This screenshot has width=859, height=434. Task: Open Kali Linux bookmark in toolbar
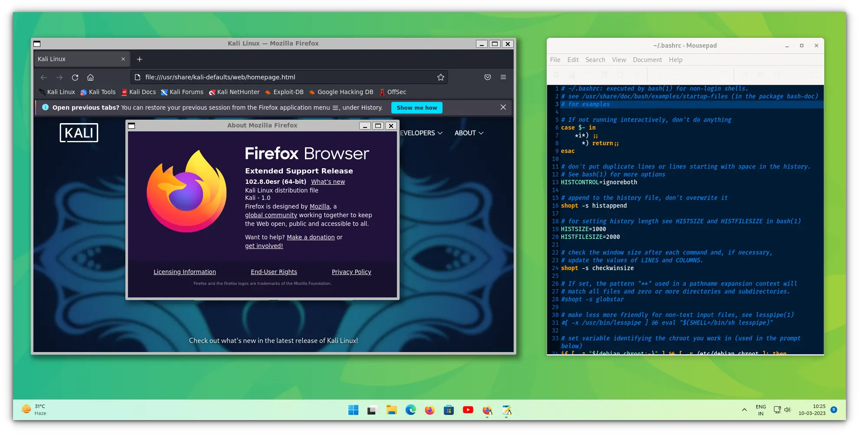[57, 92]
